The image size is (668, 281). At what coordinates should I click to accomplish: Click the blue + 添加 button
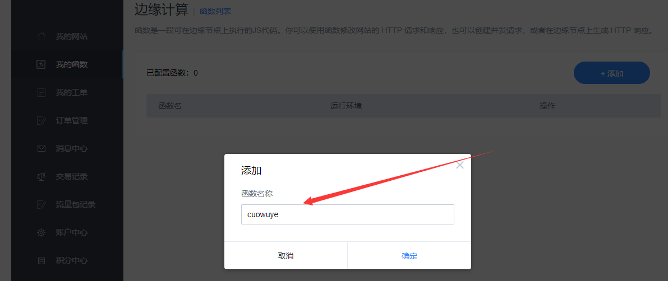pos(612,73)
